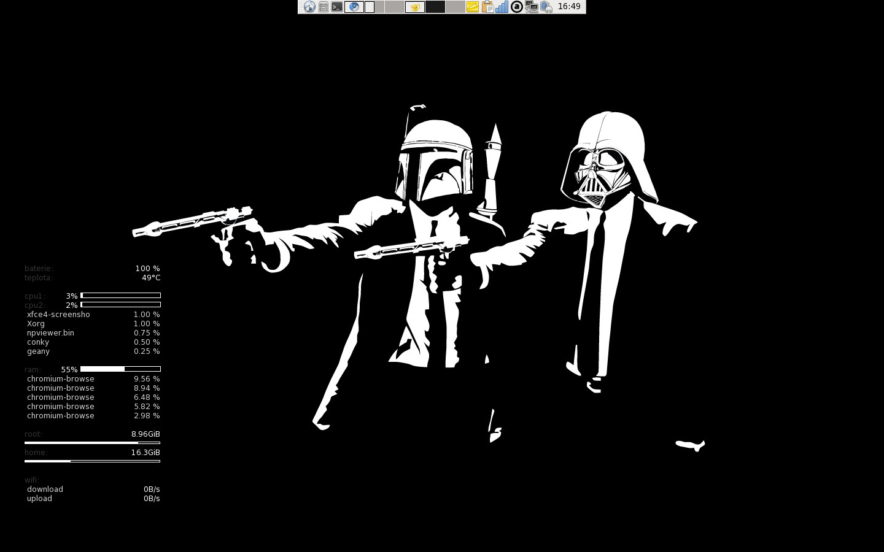Click the 16:49 panel clock
Viewport: 884px width, 552px height.
point(569,6)
